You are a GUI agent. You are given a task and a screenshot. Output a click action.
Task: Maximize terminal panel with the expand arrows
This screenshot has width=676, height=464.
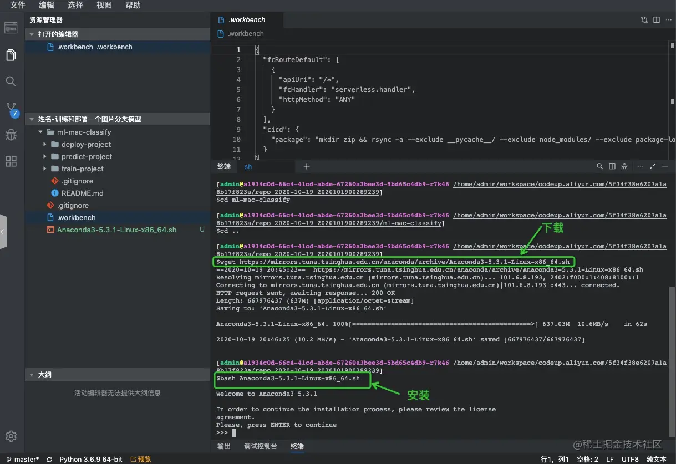tap(653, 166)
